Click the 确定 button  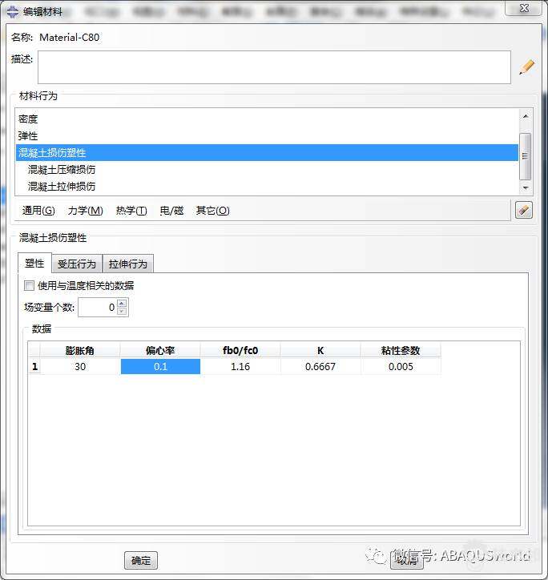[141, 561]
